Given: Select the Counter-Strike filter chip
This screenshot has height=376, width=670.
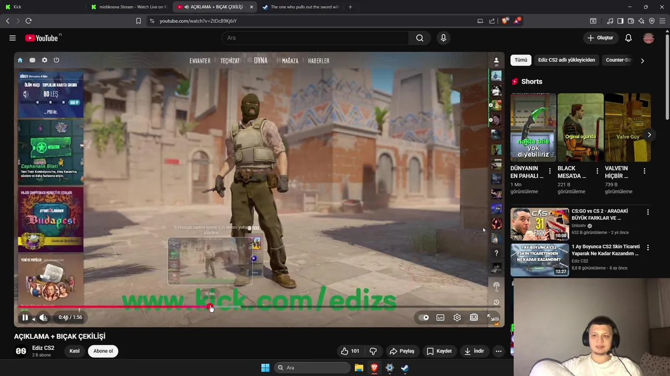Looking at the screenshot, I should [x=619, y=60].
